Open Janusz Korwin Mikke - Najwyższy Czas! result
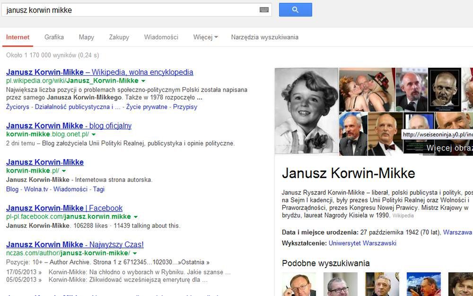This screenshot has width=473, height=296. [x=75, y=244]
